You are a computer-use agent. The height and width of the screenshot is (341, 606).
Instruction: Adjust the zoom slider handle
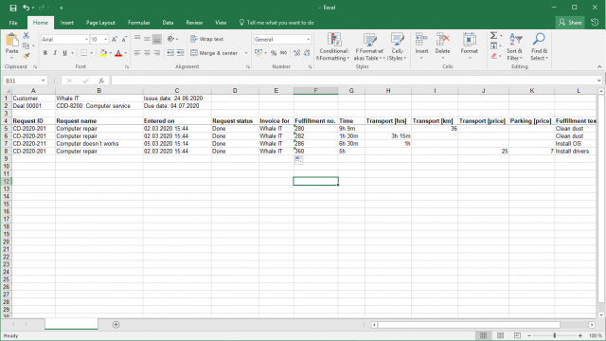(x=555, y=335)
